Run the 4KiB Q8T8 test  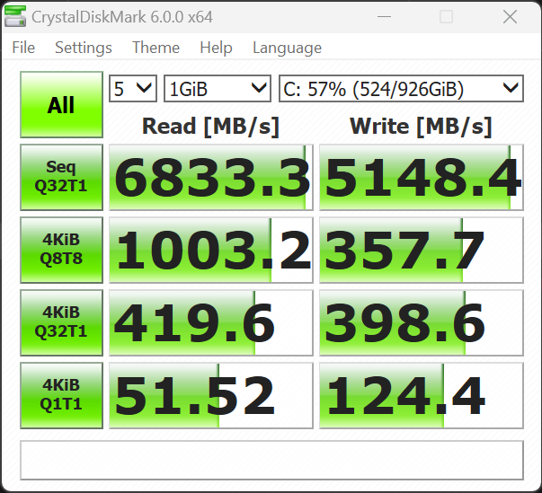click(61, 250)
